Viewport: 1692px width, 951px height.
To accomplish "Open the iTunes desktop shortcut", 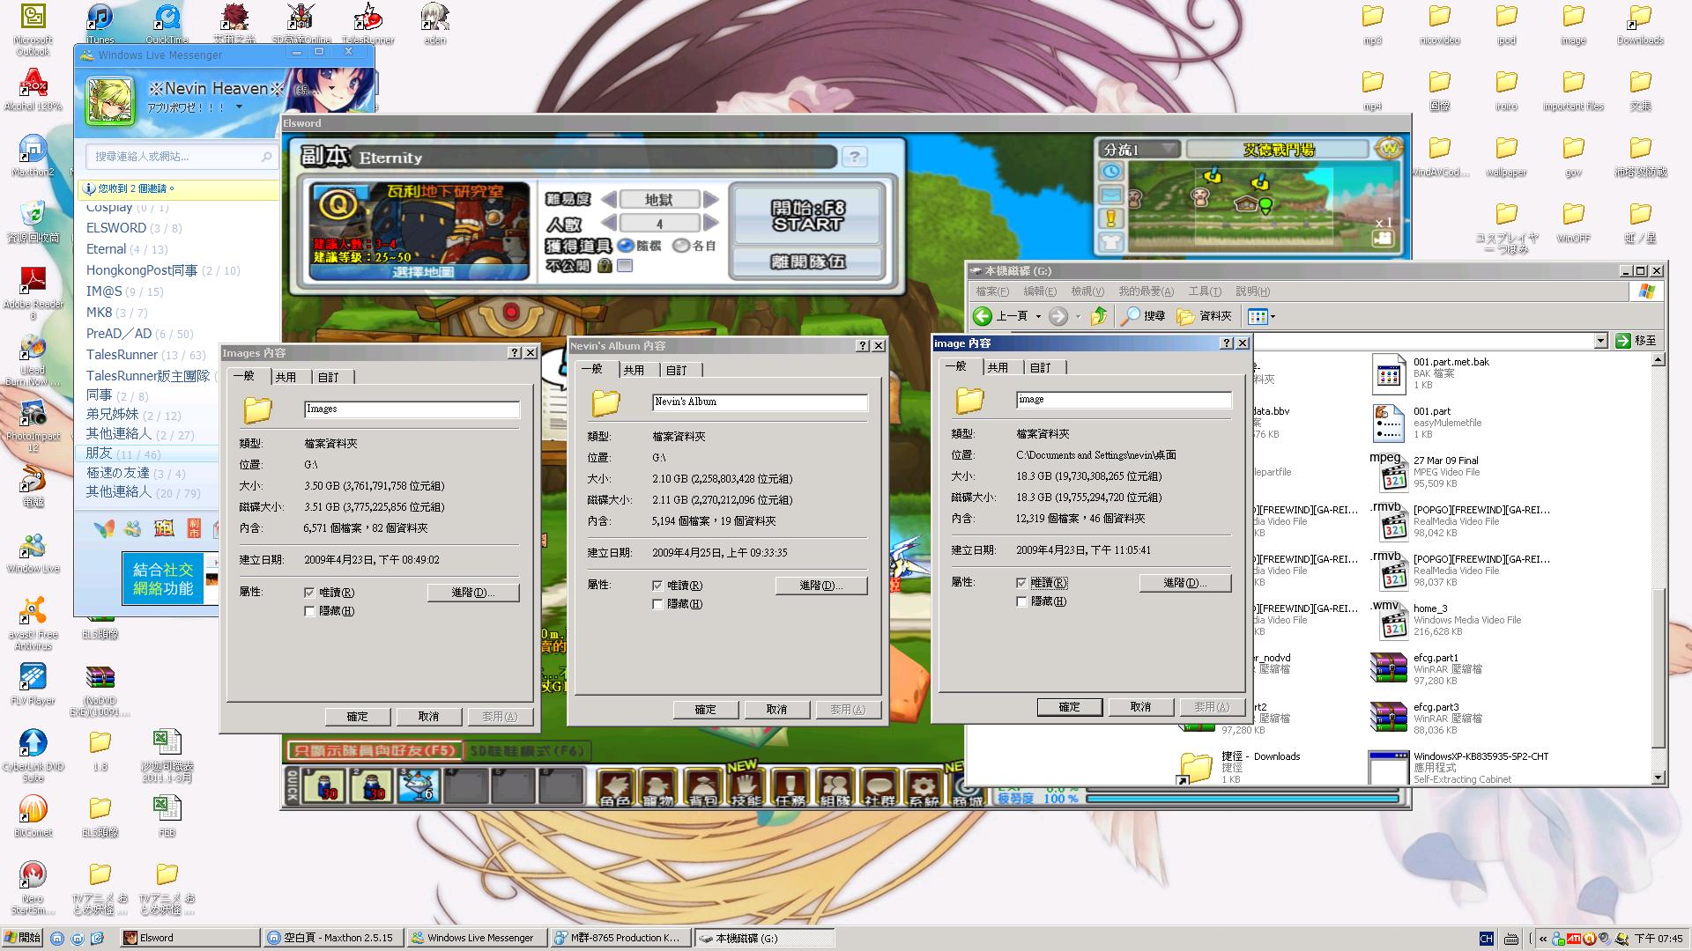I will 100,18.
